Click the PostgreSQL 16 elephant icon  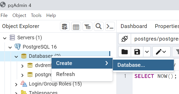click(x=18, y=47)
